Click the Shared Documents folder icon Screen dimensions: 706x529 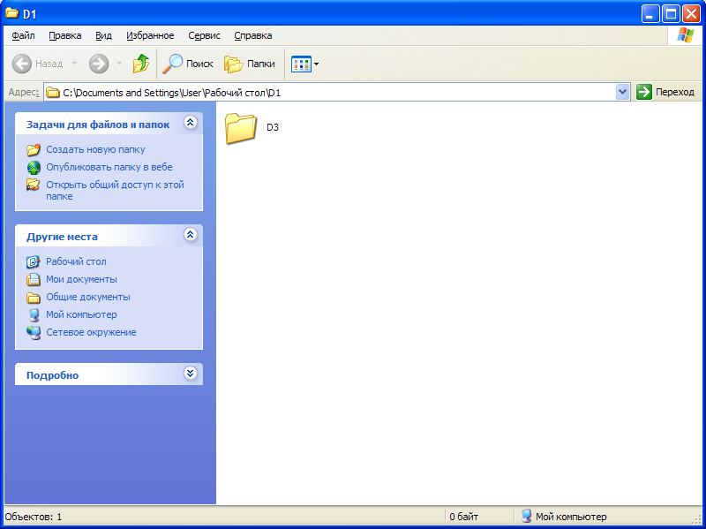(x=34, y=298)
